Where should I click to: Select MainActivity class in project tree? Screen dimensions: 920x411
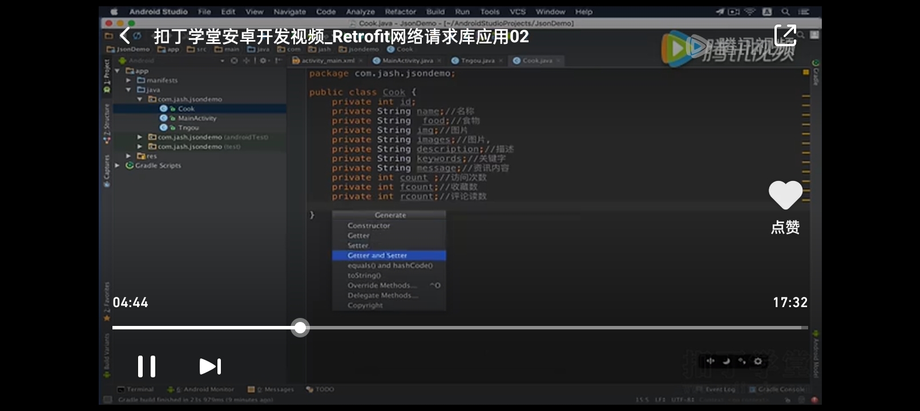pyautogui.click(x=197, y=118)
